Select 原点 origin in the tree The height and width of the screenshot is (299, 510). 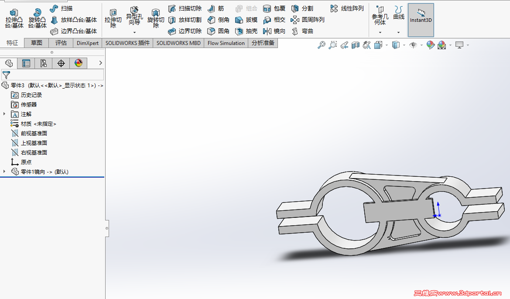26,162
